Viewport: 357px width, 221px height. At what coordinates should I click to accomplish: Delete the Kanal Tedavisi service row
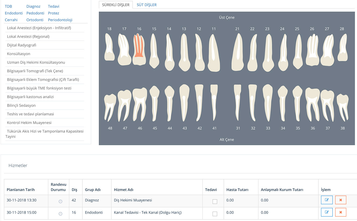tap(341, 212)
